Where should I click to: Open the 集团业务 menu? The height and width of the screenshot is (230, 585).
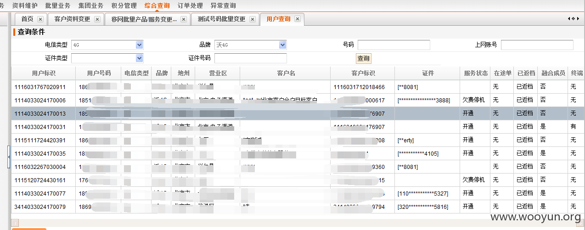(x=91, y=6)
